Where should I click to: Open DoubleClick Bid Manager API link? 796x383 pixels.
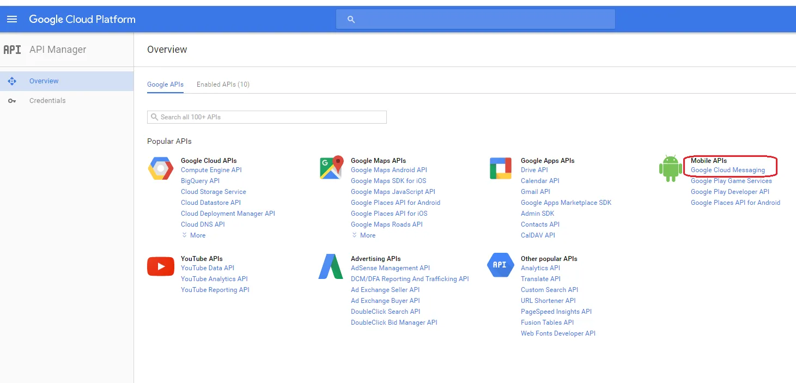pos(394,323)
